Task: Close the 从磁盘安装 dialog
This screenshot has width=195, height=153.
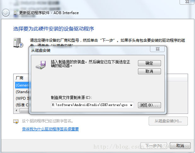Action: click(x=158, y=49)
